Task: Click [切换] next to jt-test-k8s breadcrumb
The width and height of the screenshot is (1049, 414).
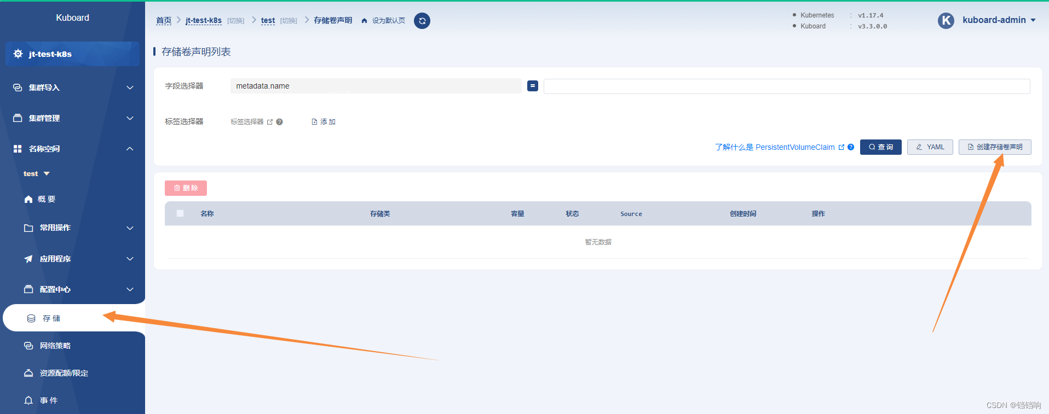Action: coord(236,21)
